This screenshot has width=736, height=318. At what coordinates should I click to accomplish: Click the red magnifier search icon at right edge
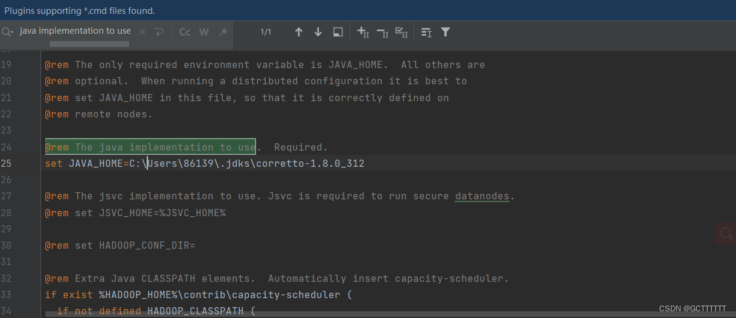(726, 233)
